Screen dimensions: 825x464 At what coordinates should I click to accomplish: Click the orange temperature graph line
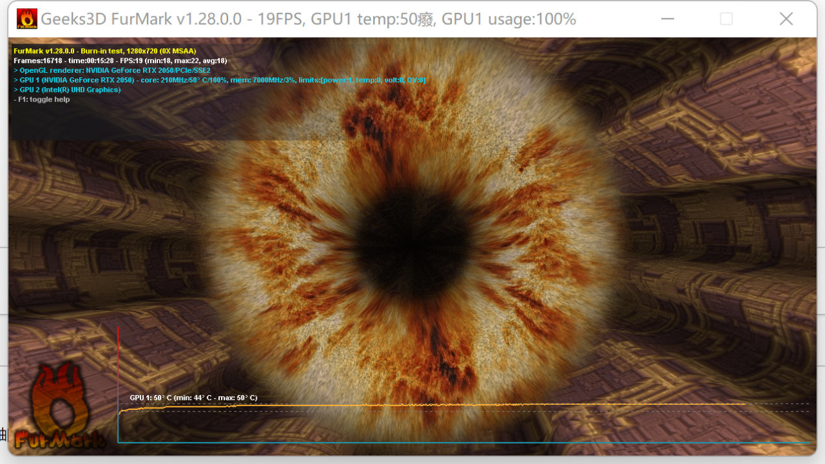(432, 406)
